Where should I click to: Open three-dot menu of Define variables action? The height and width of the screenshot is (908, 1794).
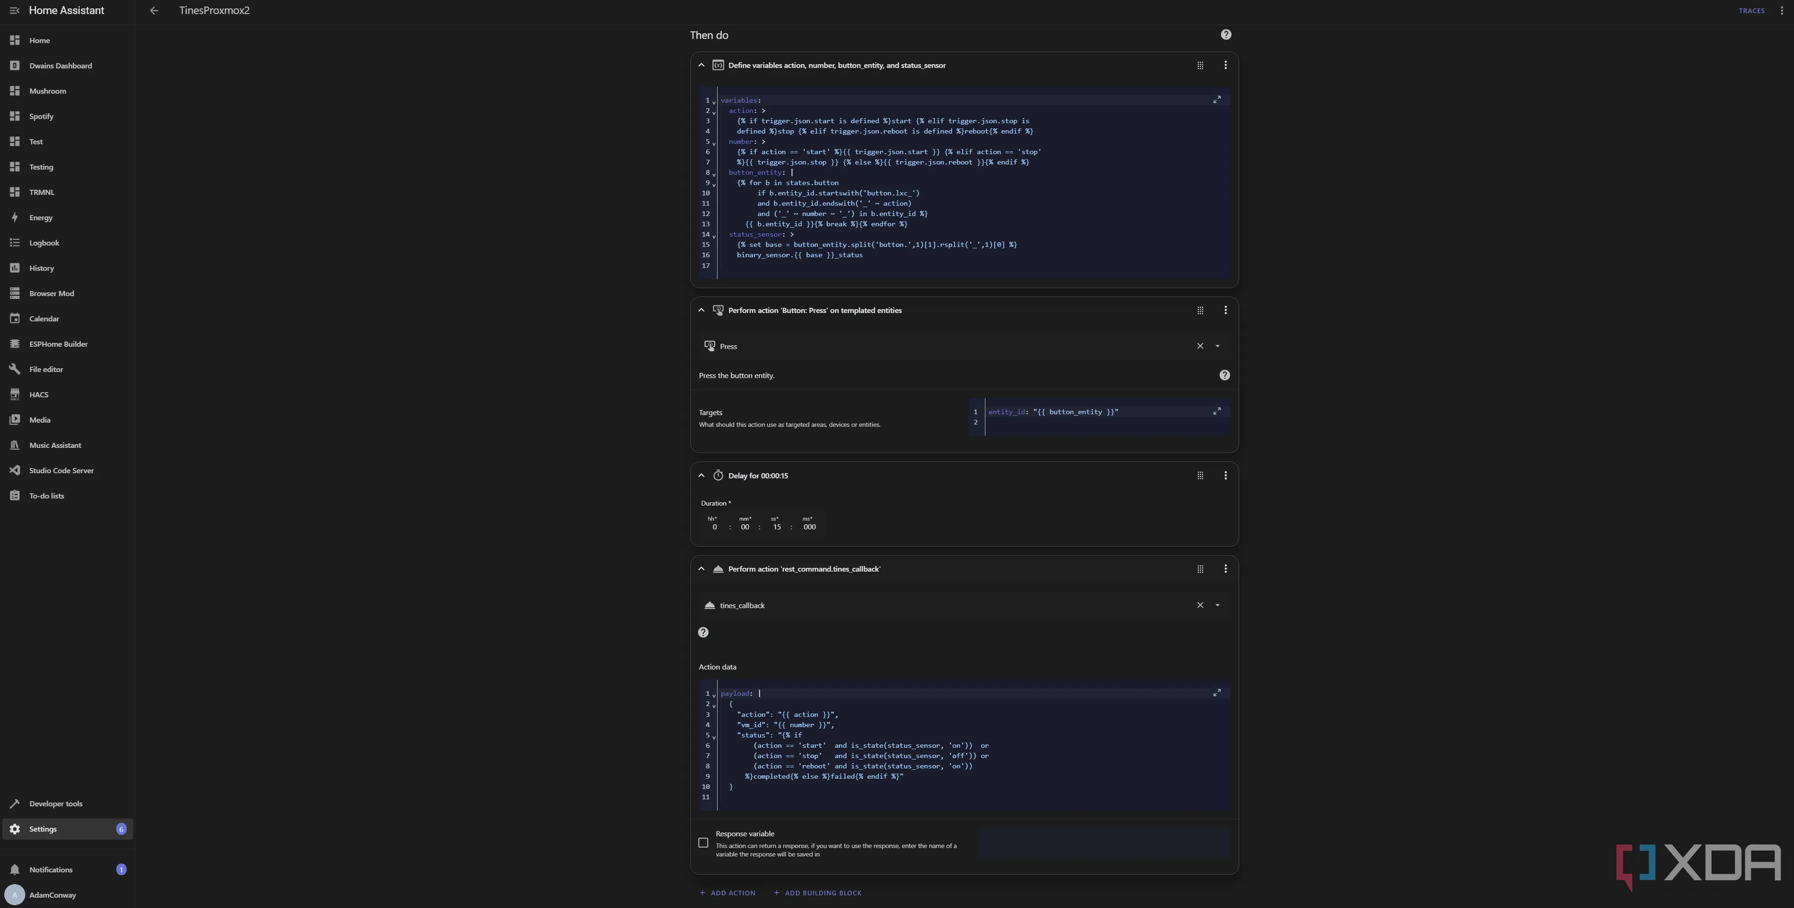click(1225, 66)
